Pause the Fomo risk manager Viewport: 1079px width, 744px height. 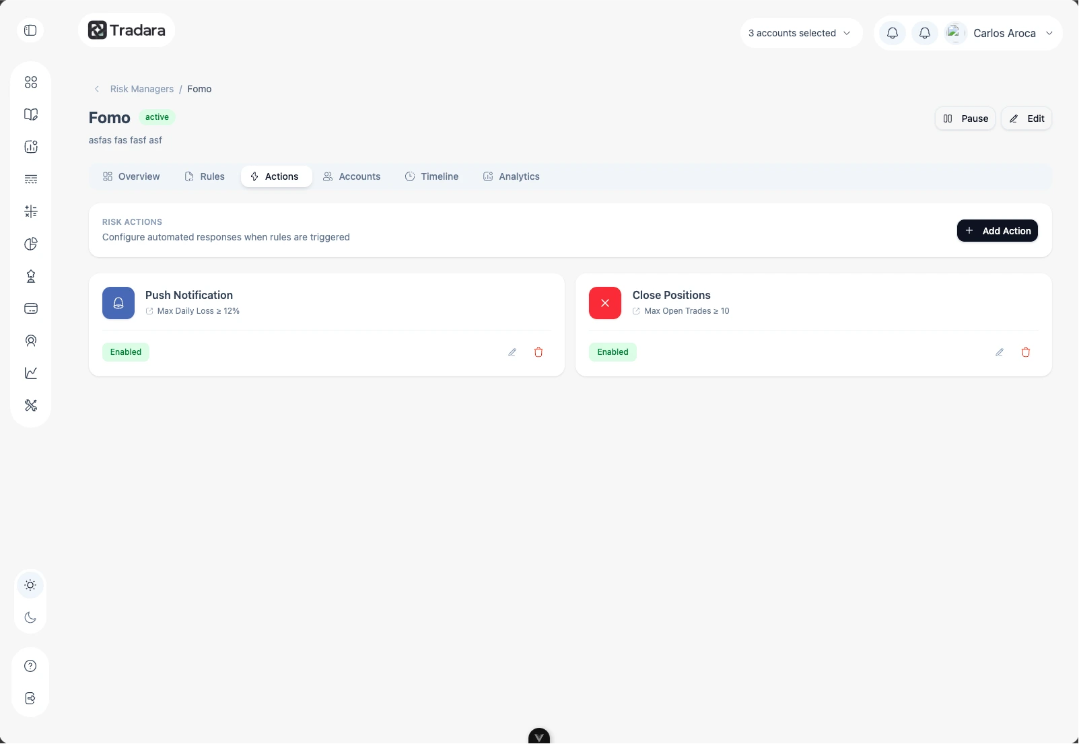point(965,119)
